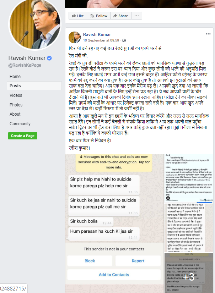Open the post options menu ellipsis
The width and height of the screenshot is (215, 293).
(208, 34)
